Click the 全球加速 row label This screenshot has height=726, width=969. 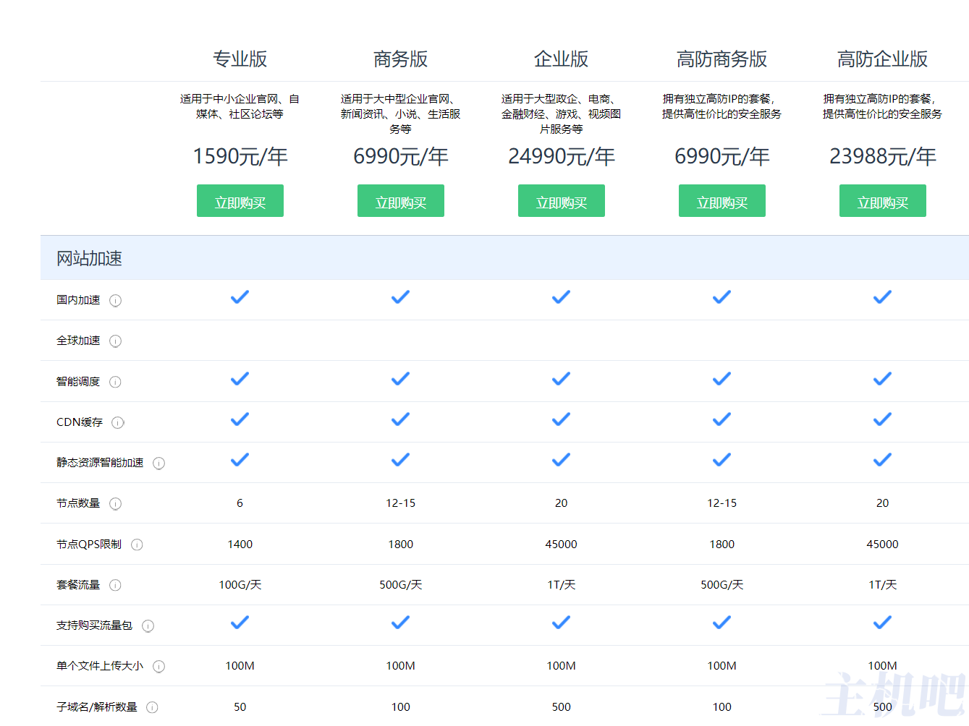click(x=78, y=341)
